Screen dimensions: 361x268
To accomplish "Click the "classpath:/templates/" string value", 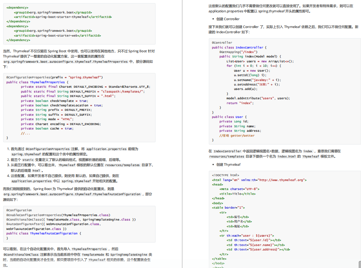I will pyautogui.click(x=123, y=91).
